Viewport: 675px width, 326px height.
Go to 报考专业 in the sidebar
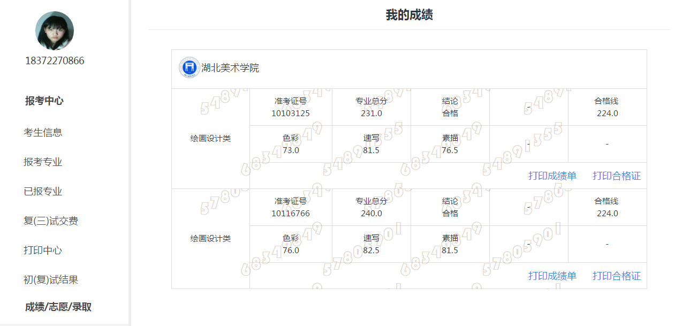[43, 162]
